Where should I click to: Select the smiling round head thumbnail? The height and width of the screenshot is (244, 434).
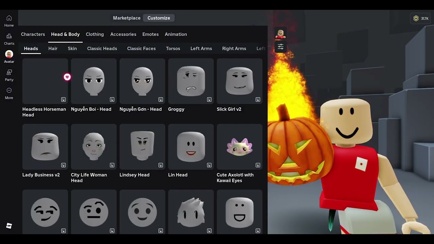[142, 212]
